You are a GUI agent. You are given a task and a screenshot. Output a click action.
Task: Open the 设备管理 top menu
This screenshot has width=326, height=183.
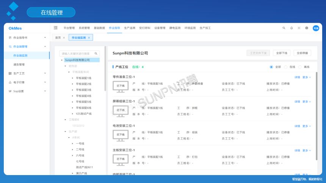point(160,28)
